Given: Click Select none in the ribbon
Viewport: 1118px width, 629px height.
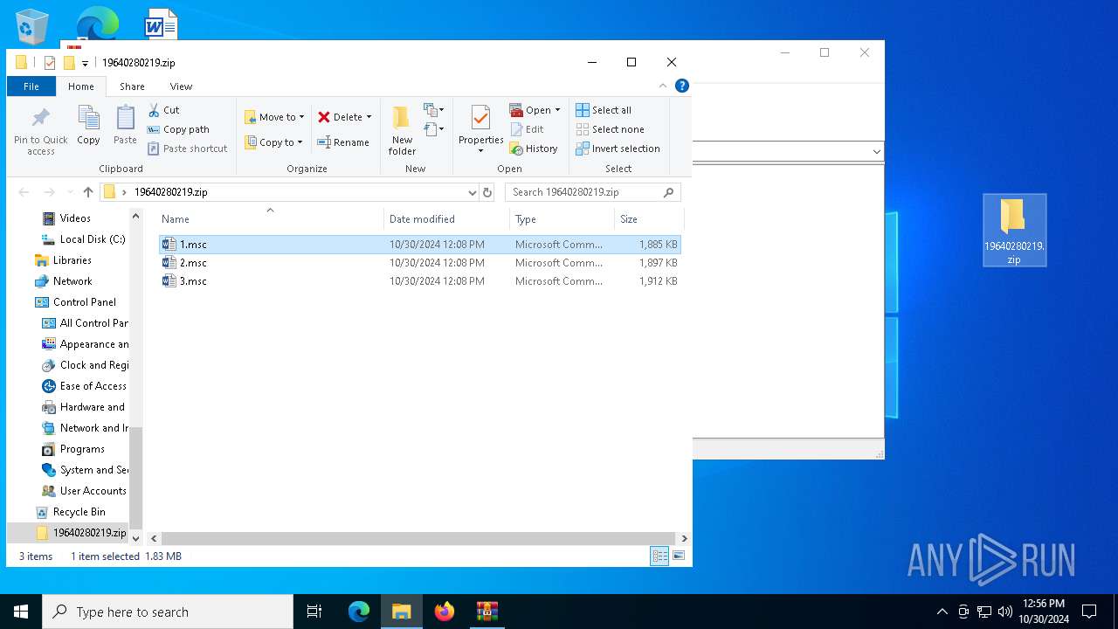Looking at the screenshot, I should [610, 129].
